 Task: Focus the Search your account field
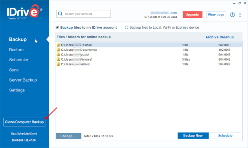(84, 14)
